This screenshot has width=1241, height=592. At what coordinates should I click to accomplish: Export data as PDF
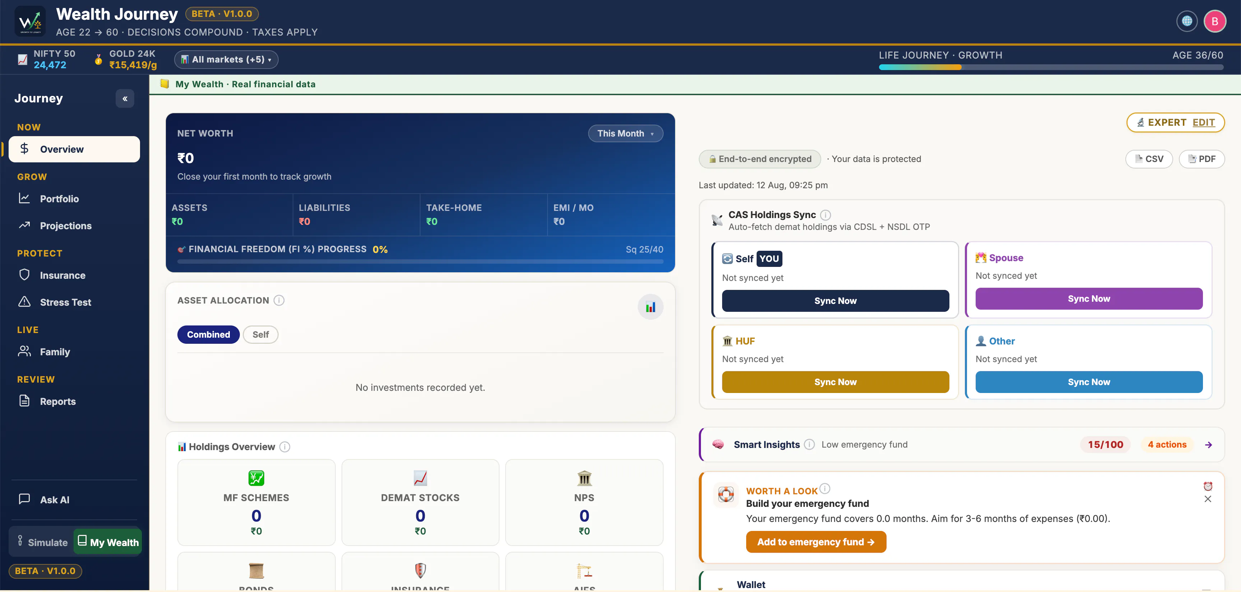coord(1202,159)
